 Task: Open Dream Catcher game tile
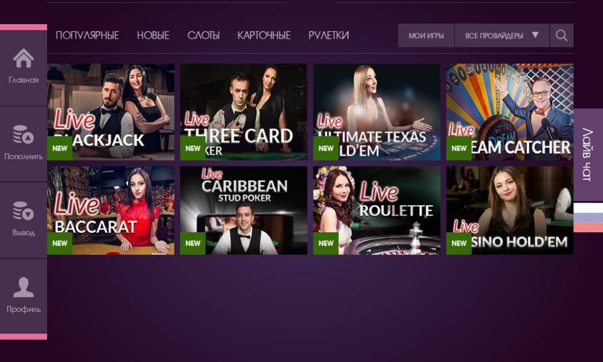[510, 112]
